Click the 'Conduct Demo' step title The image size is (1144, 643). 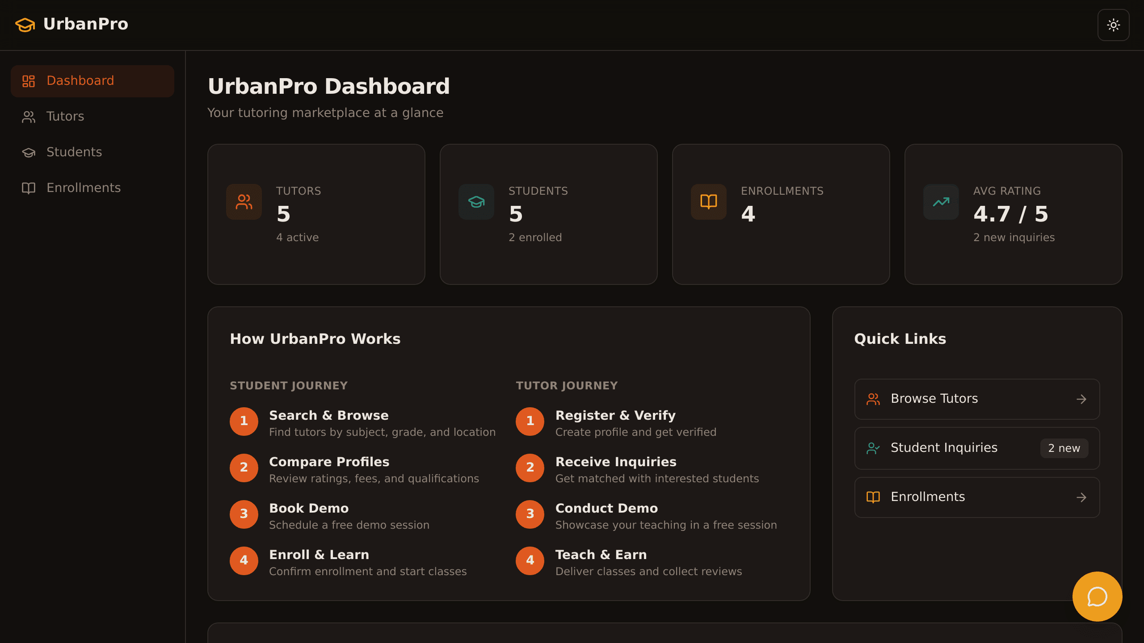pyautogui.click(x=606, y=508)
